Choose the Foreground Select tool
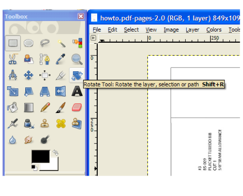Screen dimensions: 243x196 [x=29, y=59]
